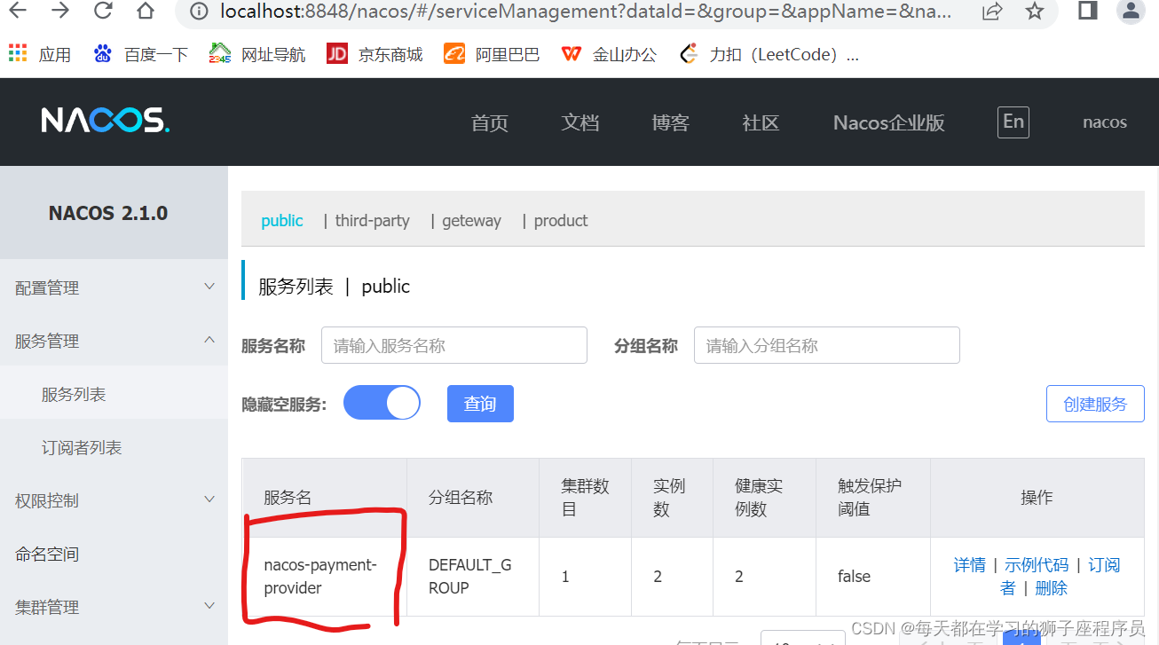Click the site info icon in address bar
Viewport: 1159px width, 645px height.
(200, 12)
